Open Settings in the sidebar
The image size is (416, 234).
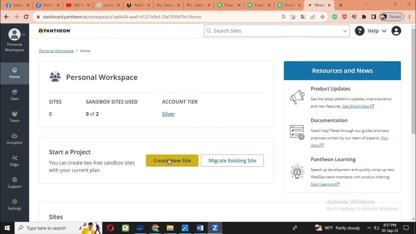(x=14, y=205)
